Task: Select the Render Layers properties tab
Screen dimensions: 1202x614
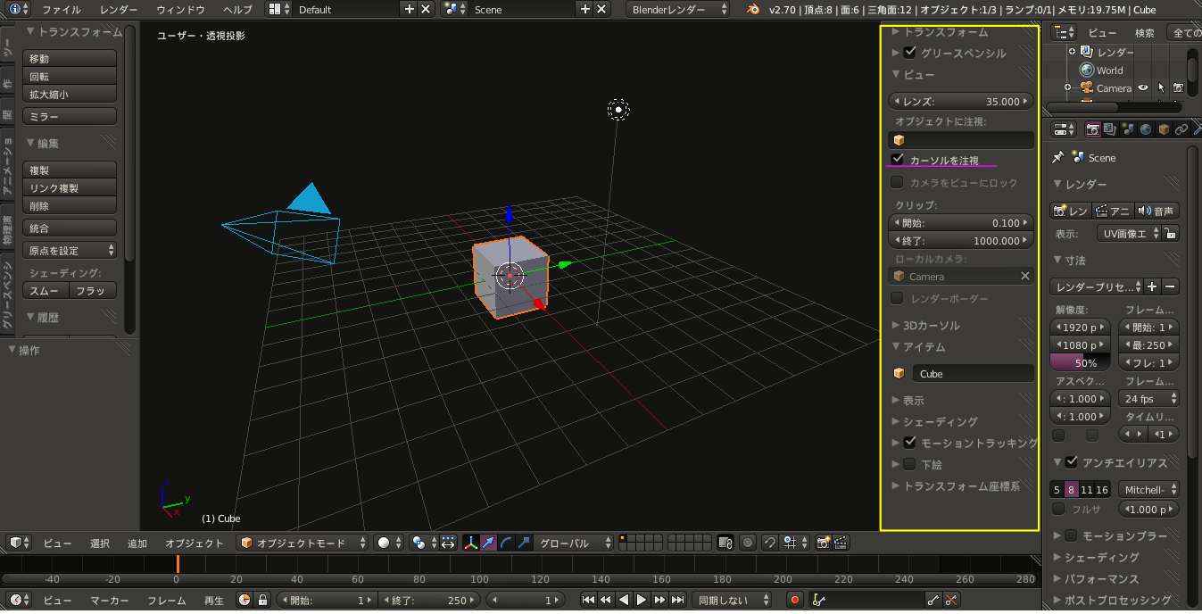Action: click(1110, 129)
